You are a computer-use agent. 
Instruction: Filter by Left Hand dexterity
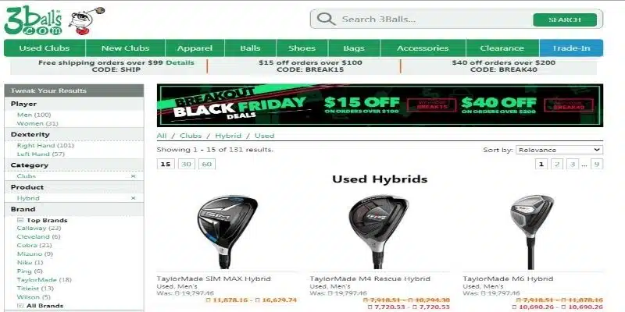41,154
